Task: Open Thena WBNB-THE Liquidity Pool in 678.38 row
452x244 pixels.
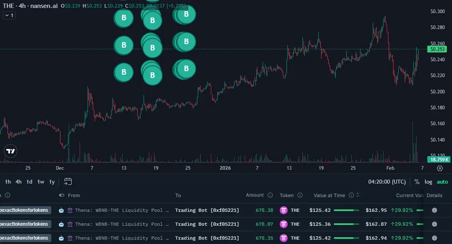Action: coord(122,210)
